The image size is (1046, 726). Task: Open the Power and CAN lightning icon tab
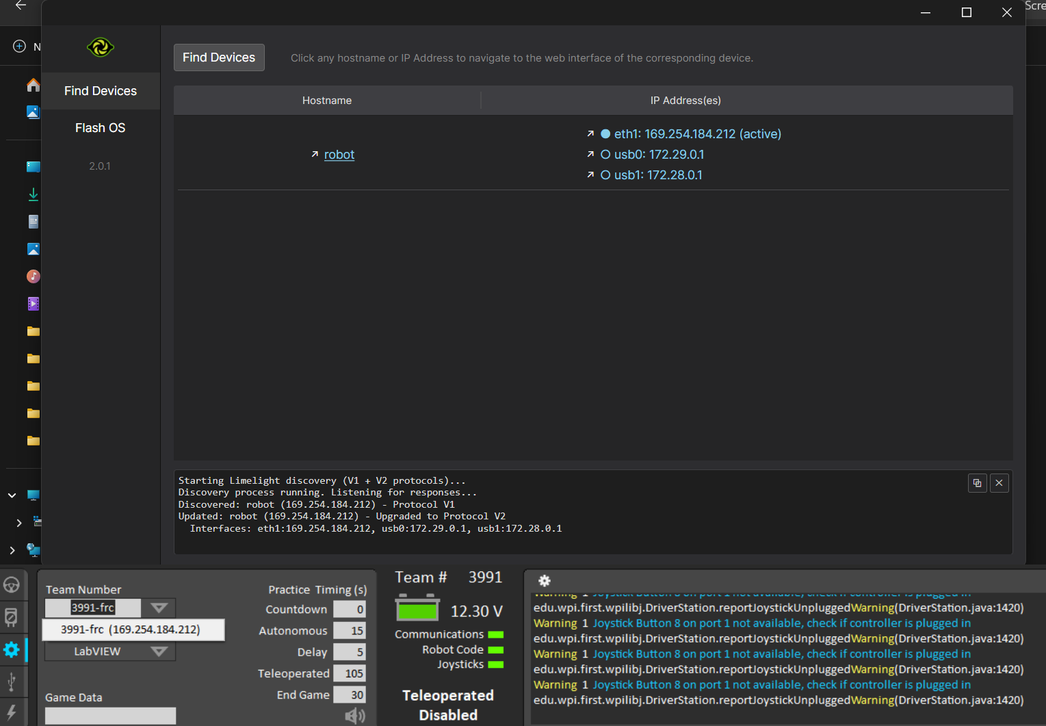(x=12, y=712)
